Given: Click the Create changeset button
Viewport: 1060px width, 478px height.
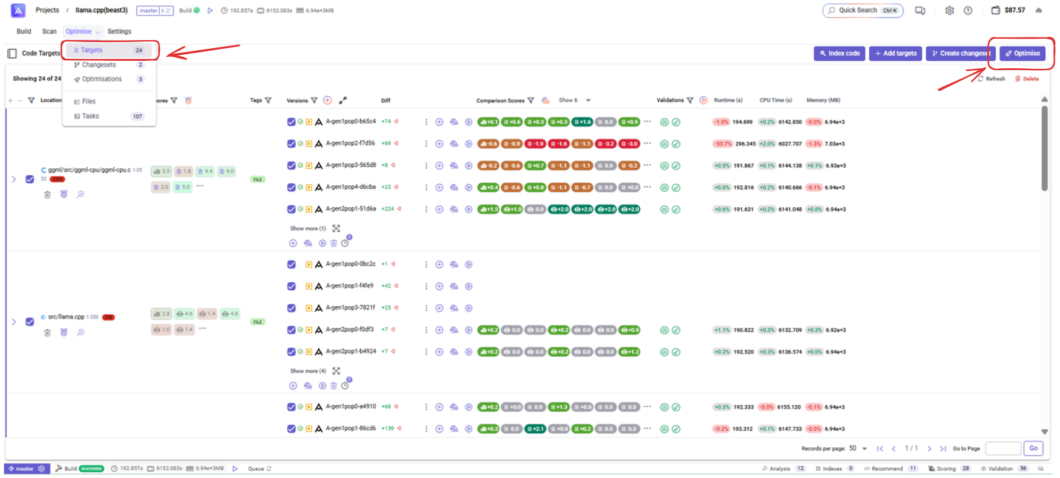Looking at the screenshot, I should (x=960, y=53).
